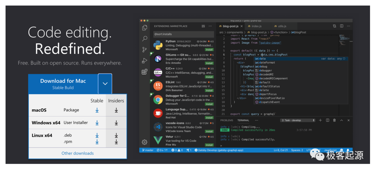Click Gatsby Develop task in status bar
376x172 pixels.
(x=219, y=150)
